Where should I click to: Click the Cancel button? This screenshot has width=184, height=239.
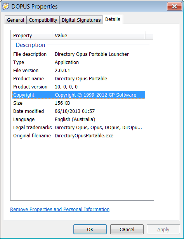click(127, 229)
